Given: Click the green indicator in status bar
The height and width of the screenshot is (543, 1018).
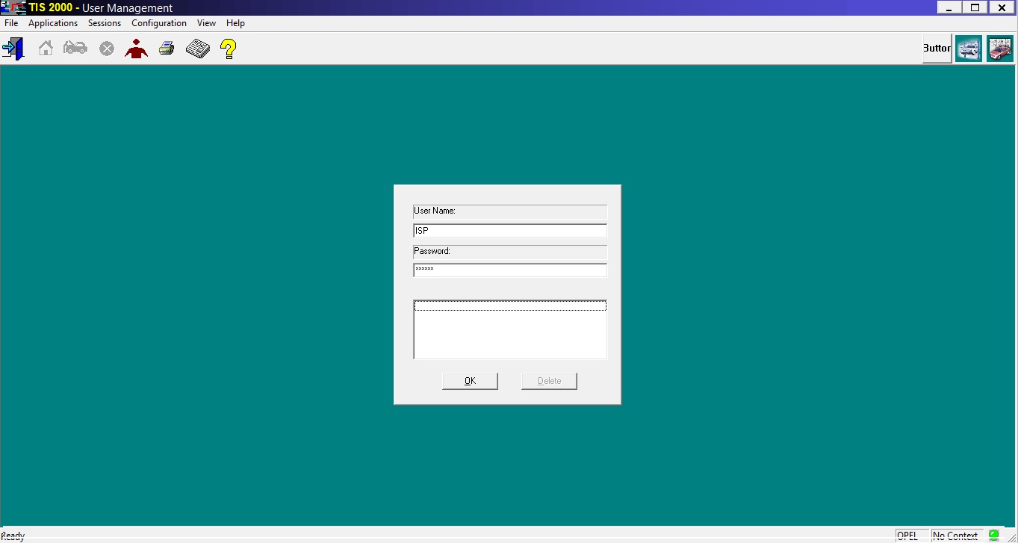Looking at the screenshot, I should 994,535.
